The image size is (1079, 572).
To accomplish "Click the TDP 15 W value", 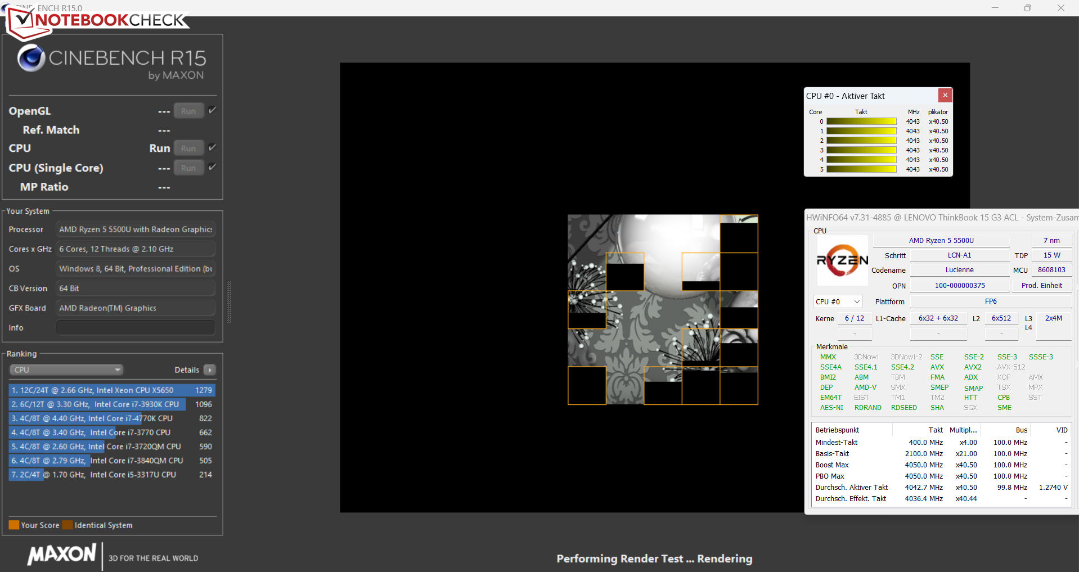I will point(1051,255).
